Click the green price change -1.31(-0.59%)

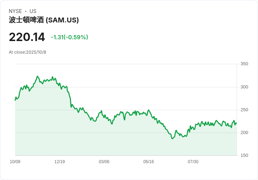(69, 37)
